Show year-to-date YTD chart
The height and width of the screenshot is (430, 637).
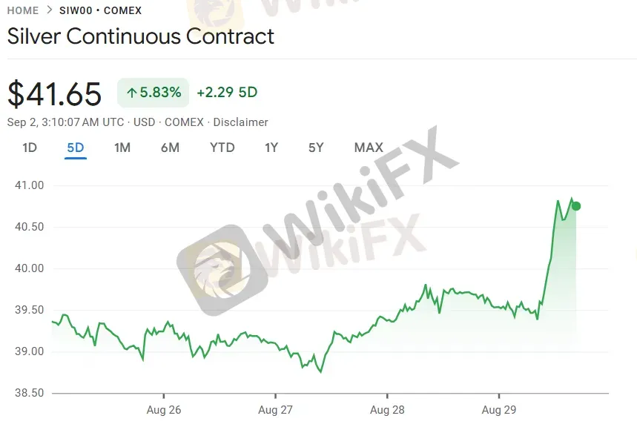click(x=222, y=148)
